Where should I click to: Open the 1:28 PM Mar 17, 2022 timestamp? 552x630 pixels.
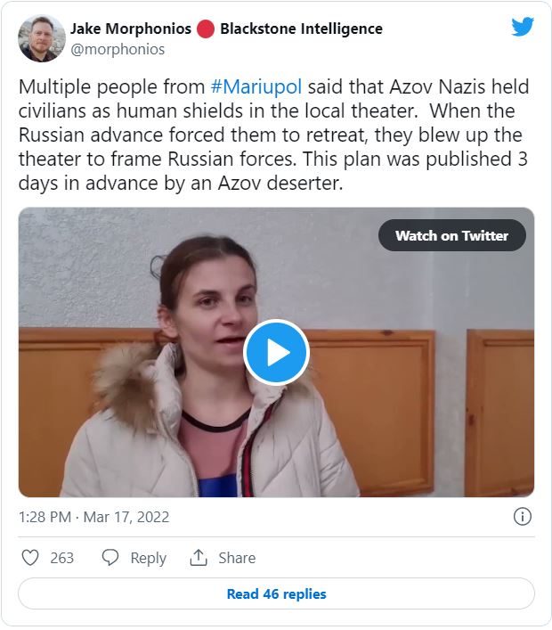click(x=94, y=517)
